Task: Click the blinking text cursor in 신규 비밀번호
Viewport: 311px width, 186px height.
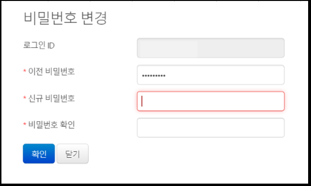Action: [142, 101]
